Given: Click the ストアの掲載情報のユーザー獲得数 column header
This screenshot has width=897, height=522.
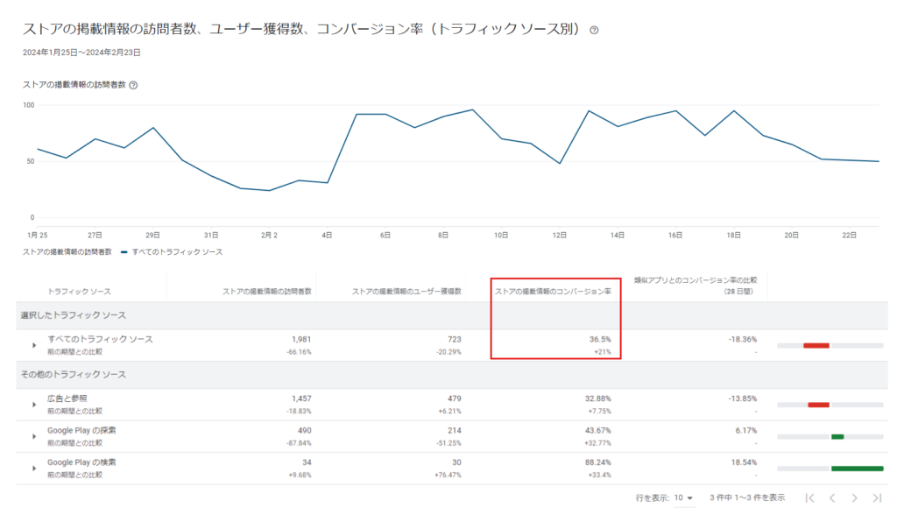Looking at the screenshot, I should 406,292.
